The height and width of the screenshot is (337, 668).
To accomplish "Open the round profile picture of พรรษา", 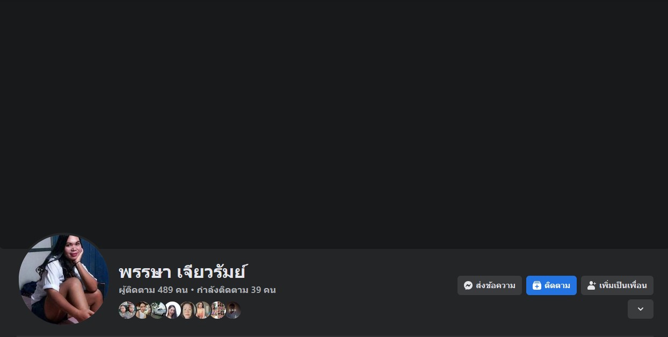I will [x=64, y=279].
